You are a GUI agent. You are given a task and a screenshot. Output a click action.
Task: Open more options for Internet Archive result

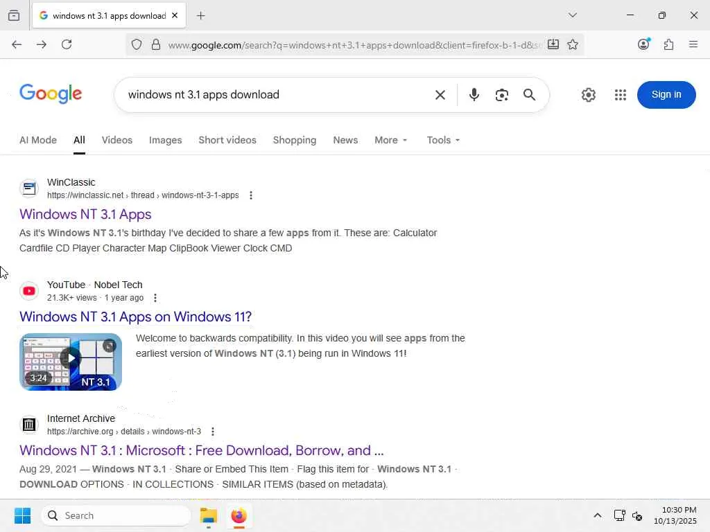click(212, 431)
